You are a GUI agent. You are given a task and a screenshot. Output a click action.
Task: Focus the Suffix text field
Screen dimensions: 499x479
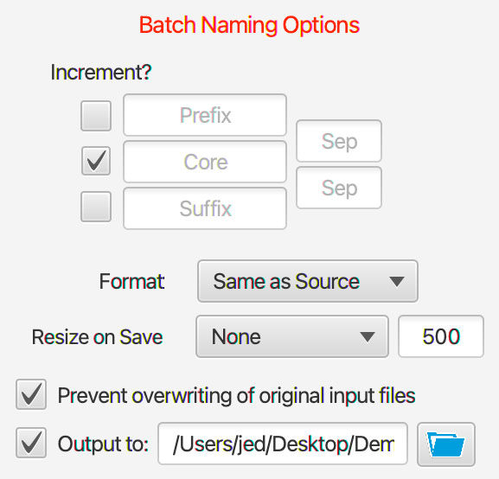click(205, 208)
